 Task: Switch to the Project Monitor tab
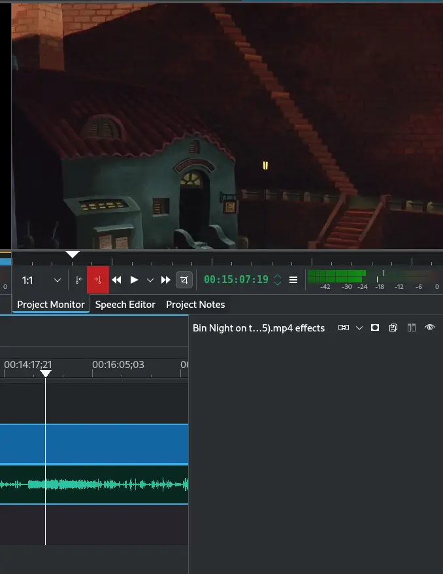tap(51, 305)
